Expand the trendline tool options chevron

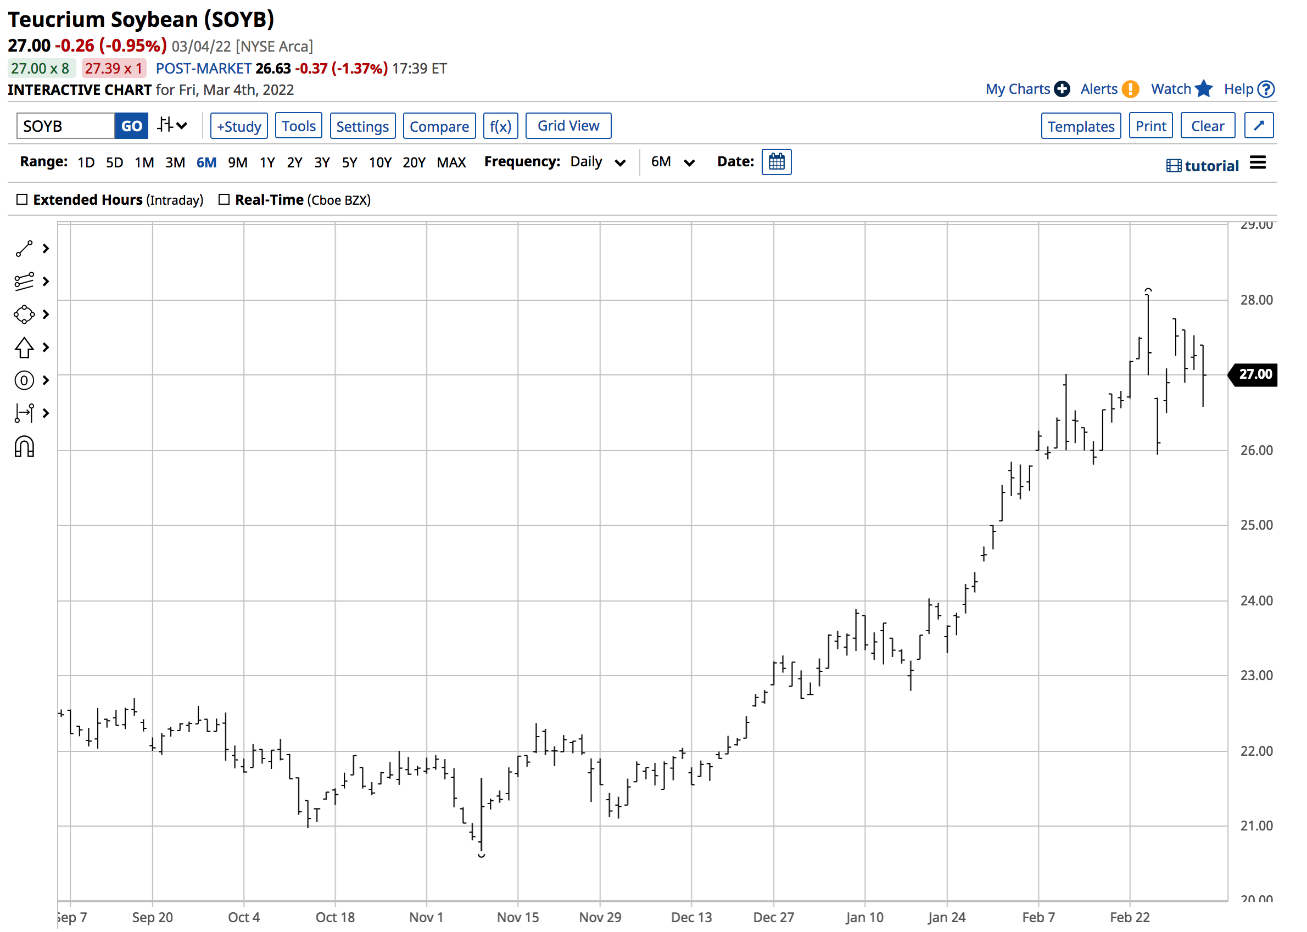(x=45, y=248)
